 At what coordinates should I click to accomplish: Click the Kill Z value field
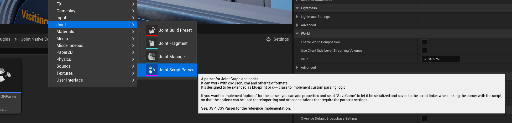tap(441, 59)
